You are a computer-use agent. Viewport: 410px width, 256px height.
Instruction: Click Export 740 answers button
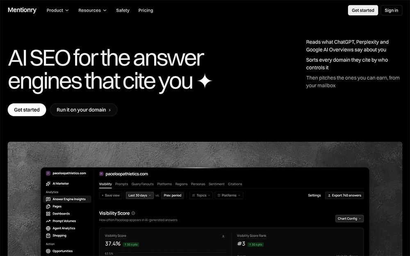(344, 195)
